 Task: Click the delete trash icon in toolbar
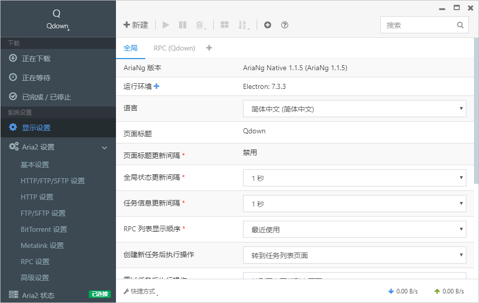point(200,25)
